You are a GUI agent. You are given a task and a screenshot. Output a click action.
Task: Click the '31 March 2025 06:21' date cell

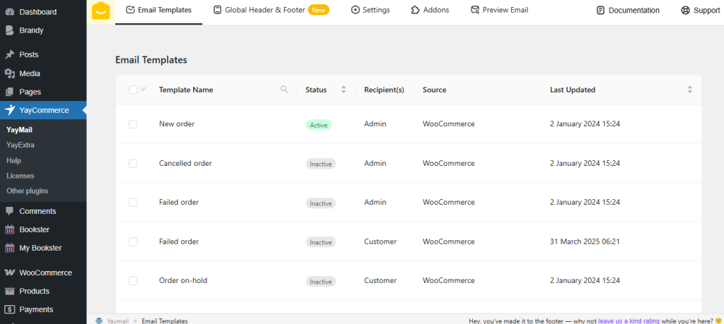pos(585,241)
